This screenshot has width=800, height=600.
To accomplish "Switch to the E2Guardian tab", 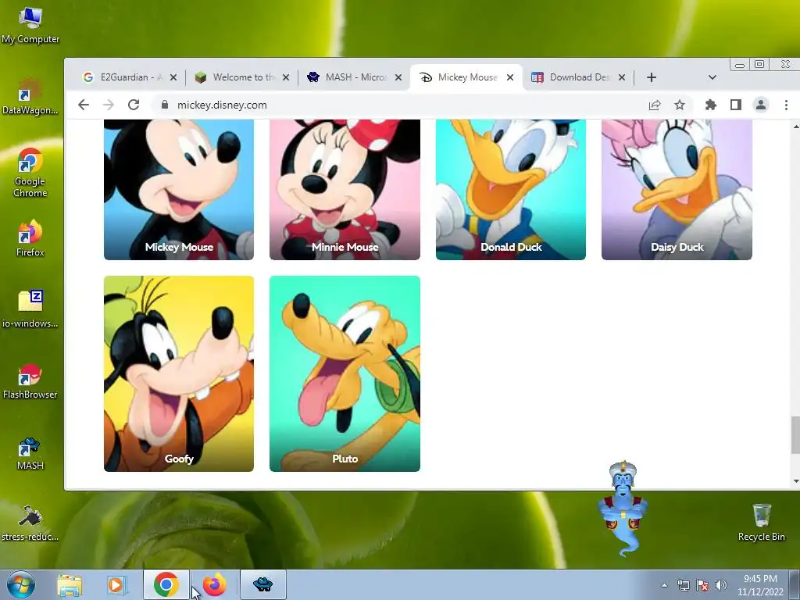I will point(130,77).
